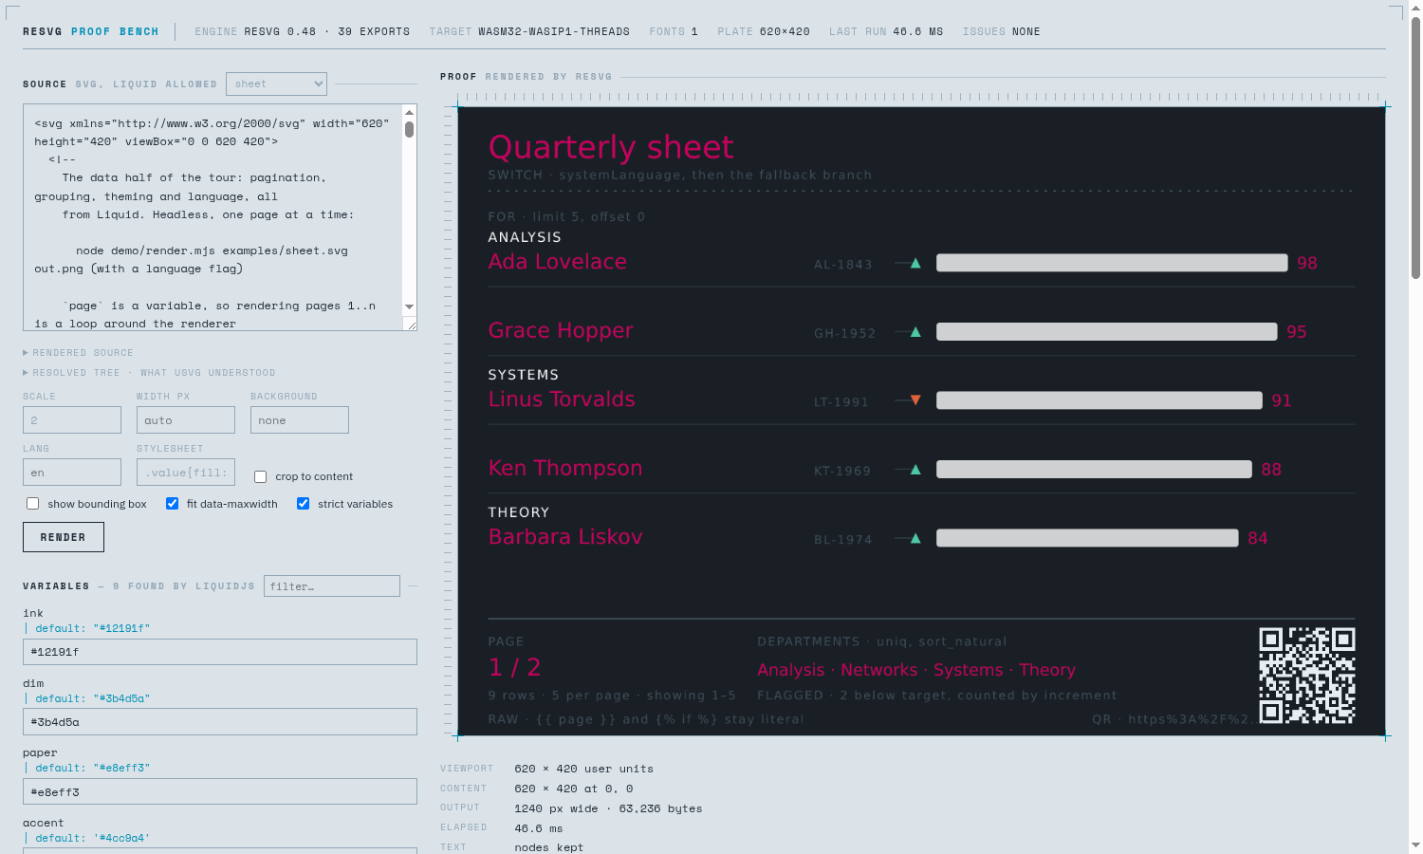Screen dimensions: 1423x854
Task: Click the green up triangle beside Ada Lovelace
Action: [x=915, y=263]
